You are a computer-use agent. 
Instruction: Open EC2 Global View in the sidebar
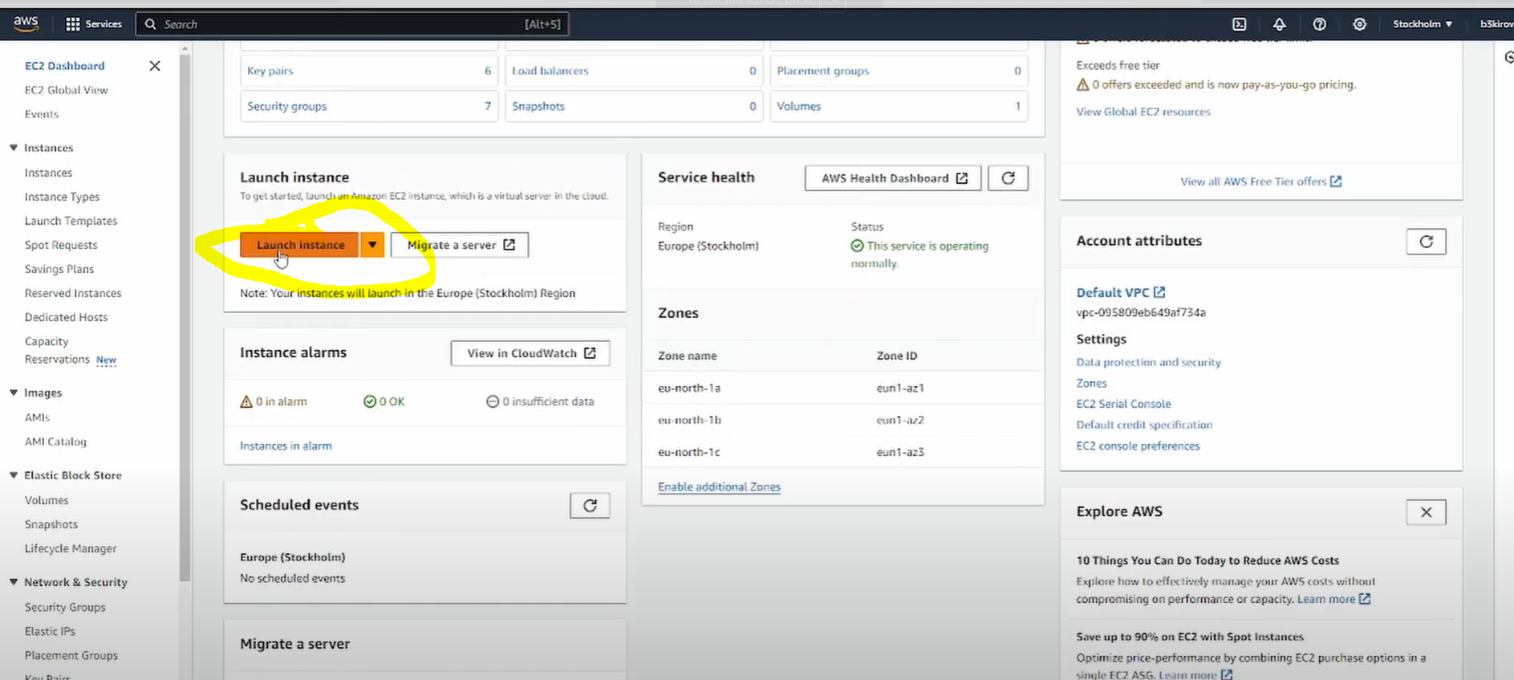pos(67,90)
